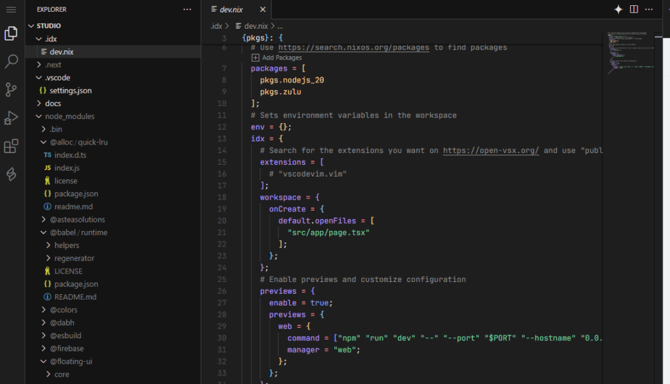Expand the @dabh folder
The width and height of the screenshot is (670, 384).
click(44, 323)
